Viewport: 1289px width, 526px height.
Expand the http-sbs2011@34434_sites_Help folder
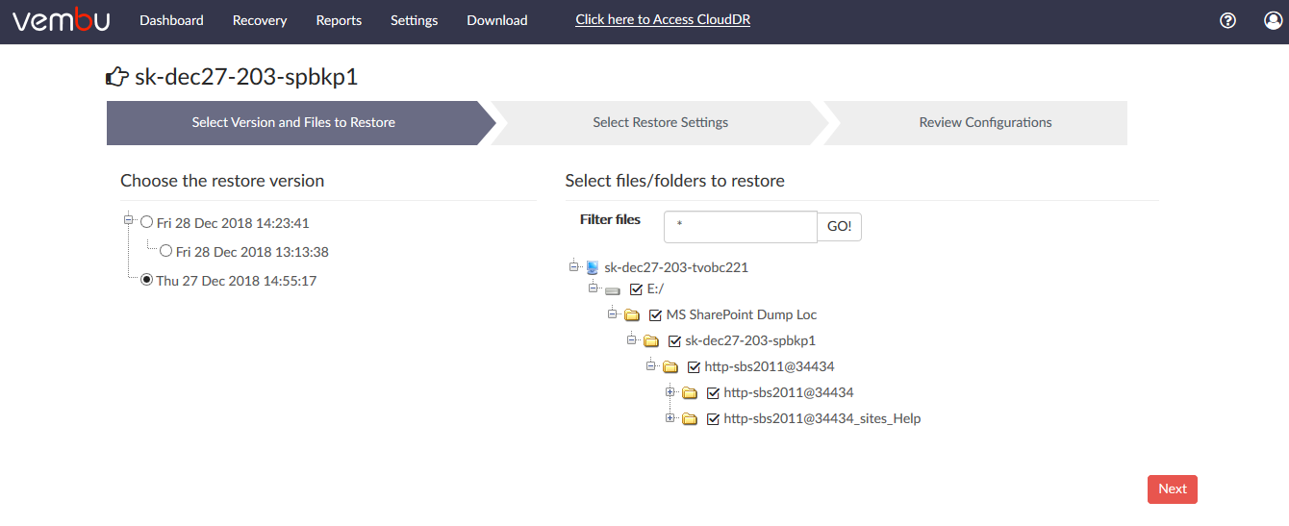tap(670, 417)
